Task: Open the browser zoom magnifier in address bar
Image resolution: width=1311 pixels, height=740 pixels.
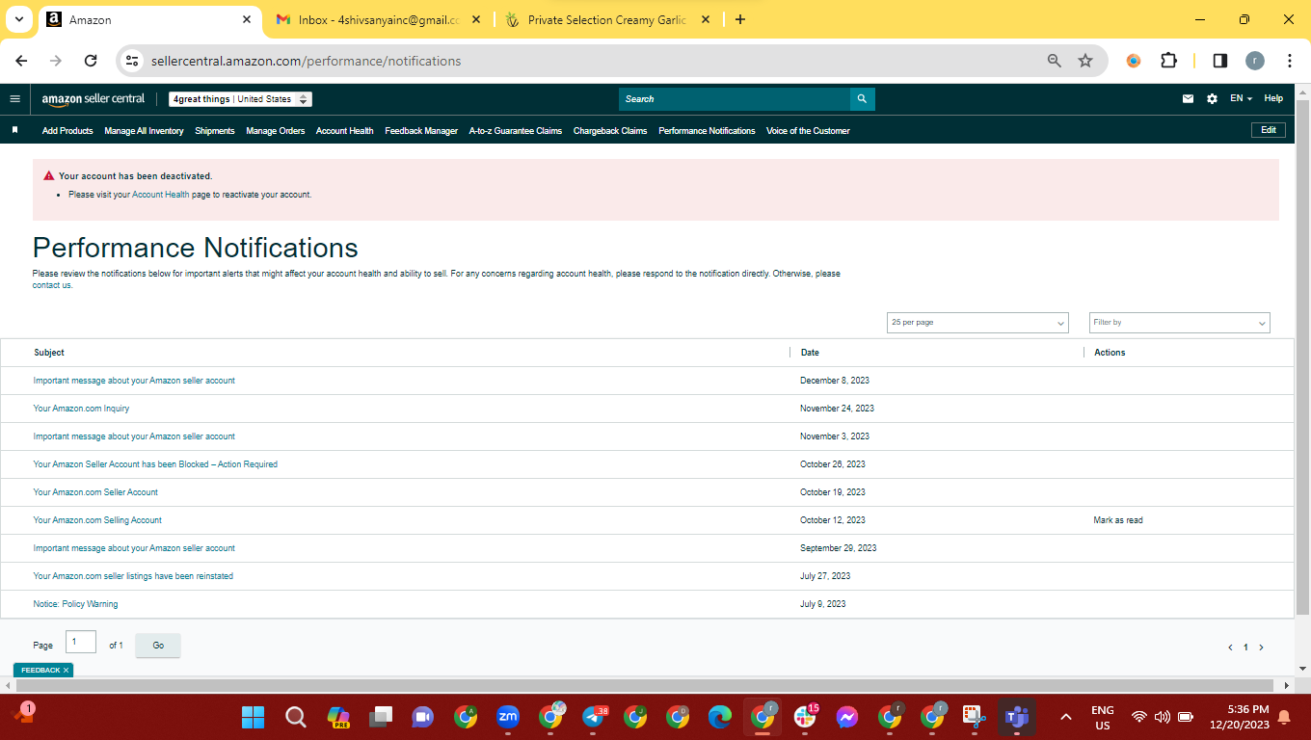Action: 1055,61
